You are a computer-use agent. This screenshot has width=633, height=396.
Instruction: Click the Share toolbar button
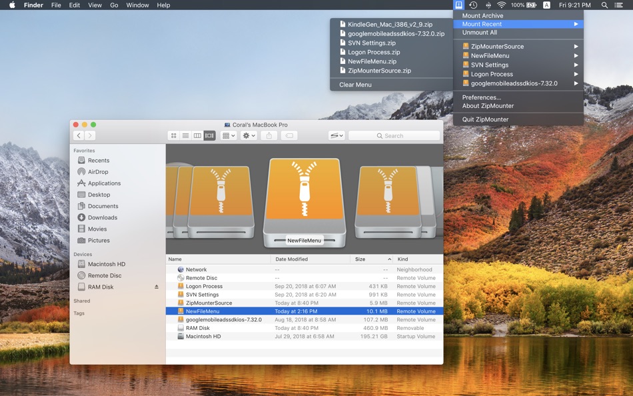(x=269, y=135)
